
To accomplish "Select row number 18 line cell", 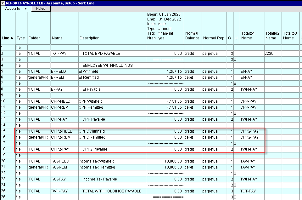I will click(8, 149).
